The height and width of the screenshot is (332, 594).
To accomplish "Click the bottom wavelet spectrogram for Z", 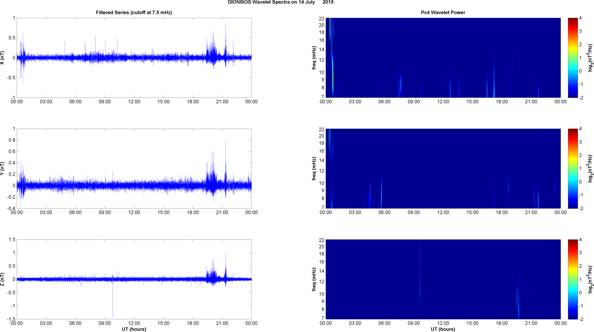I will (443, 279).
